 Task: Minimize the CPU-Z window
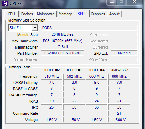112,2
